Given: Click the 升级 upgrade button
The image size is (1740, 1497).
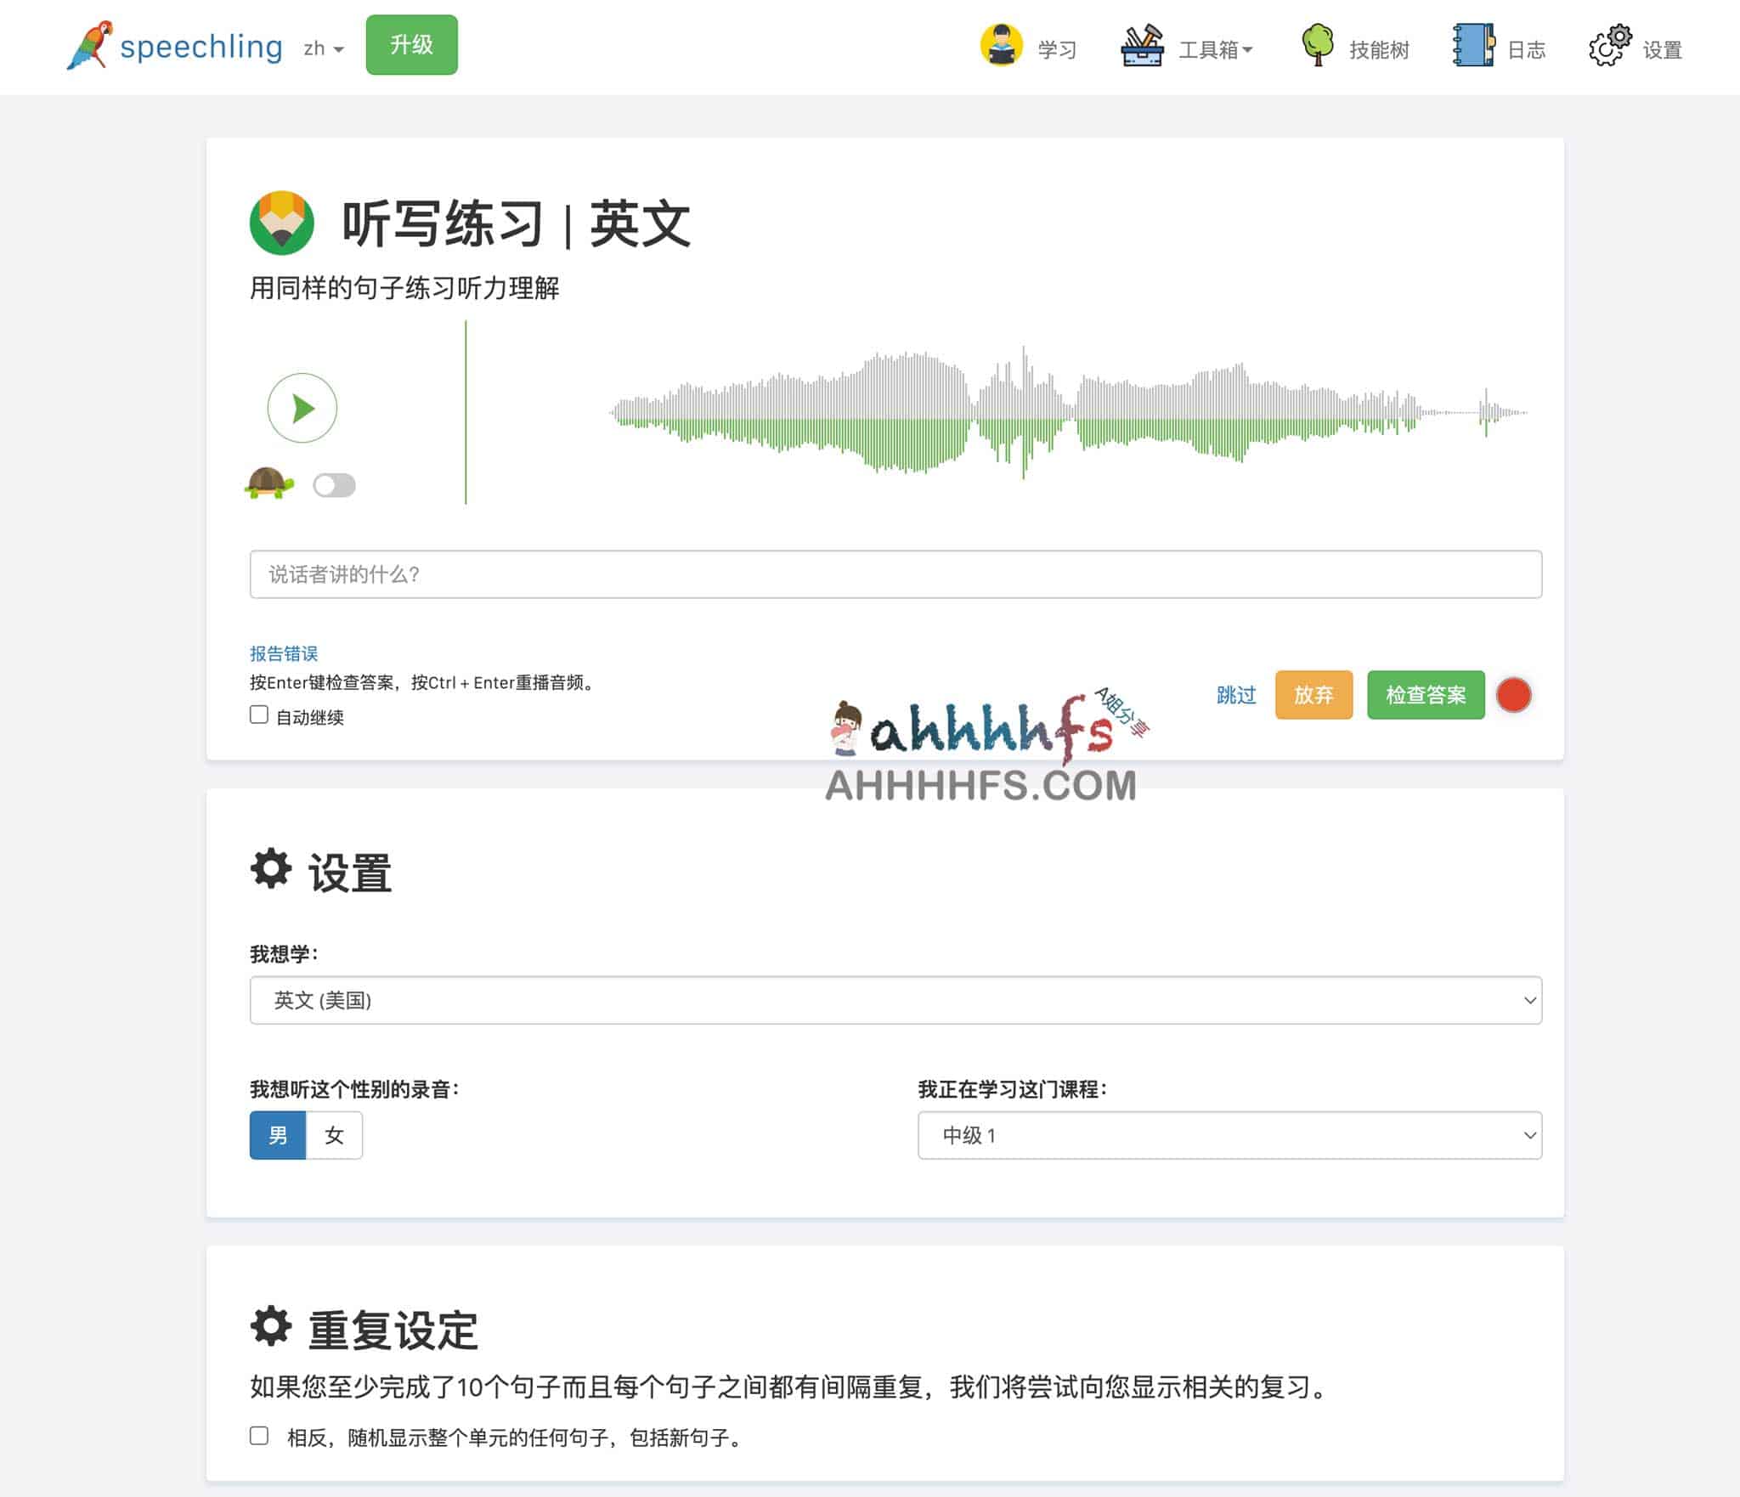Looking at the screenshot, I should 411,44.
